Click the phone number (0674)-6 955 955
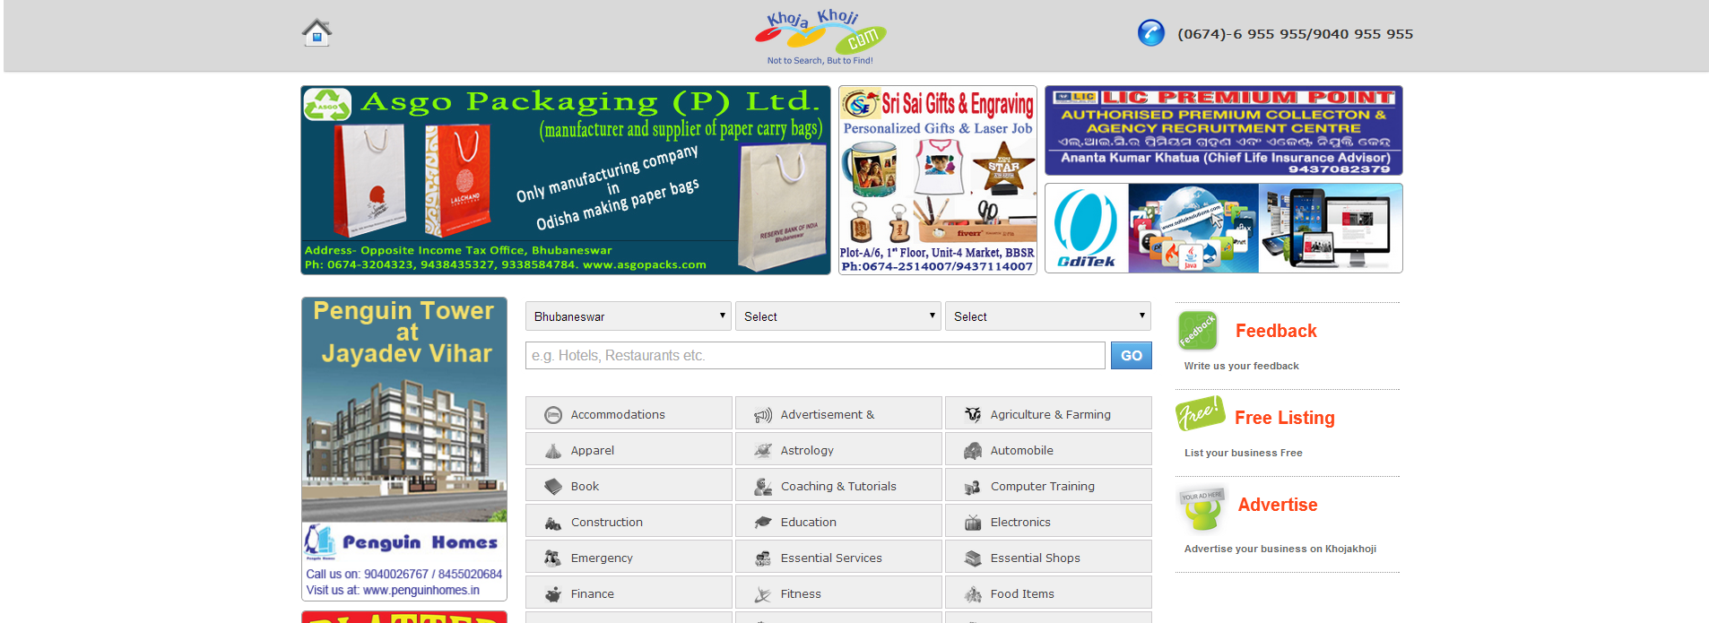 tap(1295, 34)
